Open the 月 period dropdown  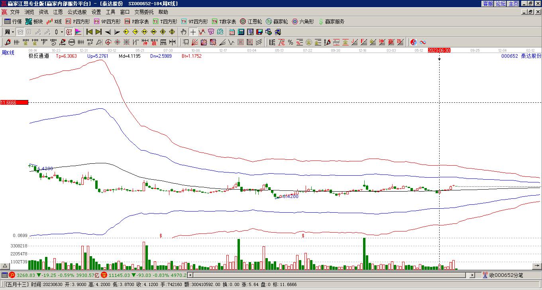pyautogui.click(x=9, y=32)
